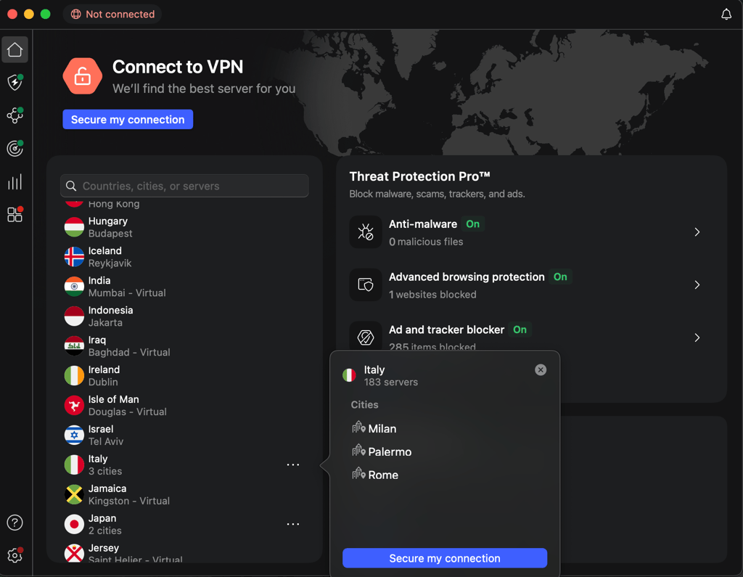The width and height of the screenshot is (743, 577).
Task: Click the Italy flag in popup header
Action: (x=349, y=375)
